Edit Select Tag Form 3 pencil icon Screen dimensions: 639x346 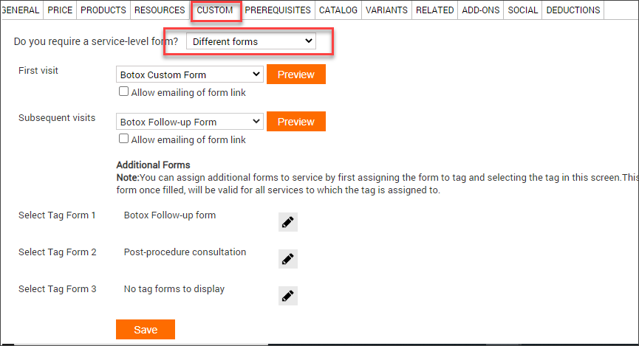287,296
